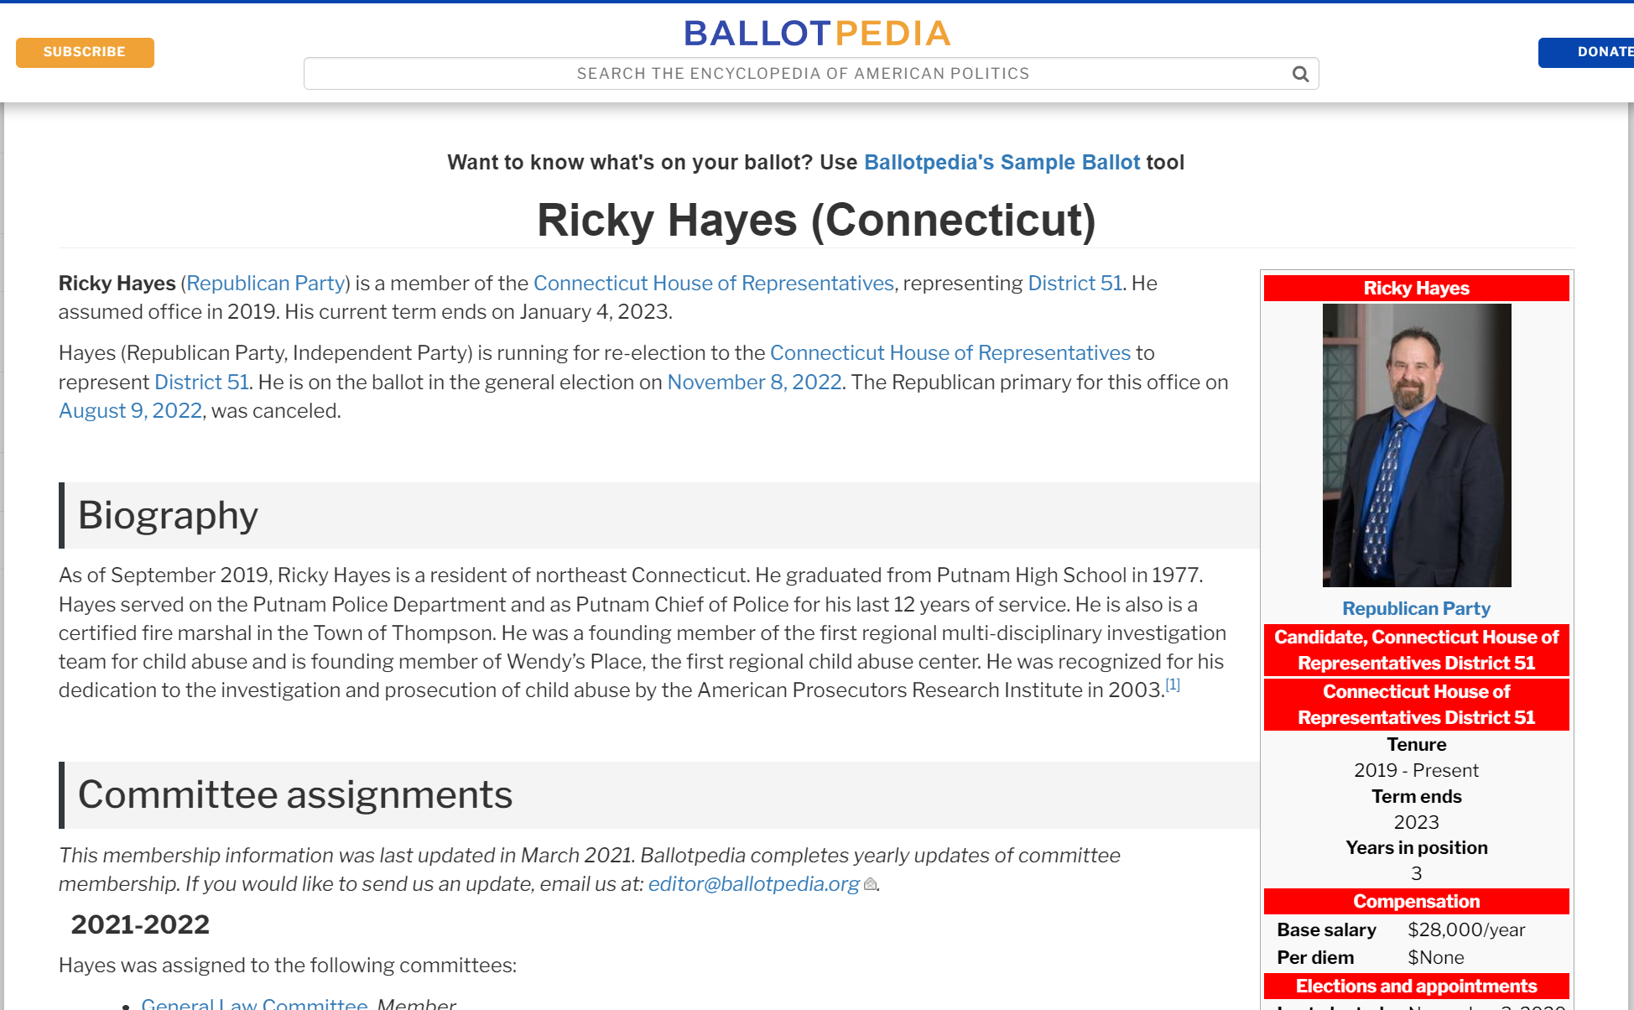Click the Ricky Hayes infobox header

(x=1416, y=289)
